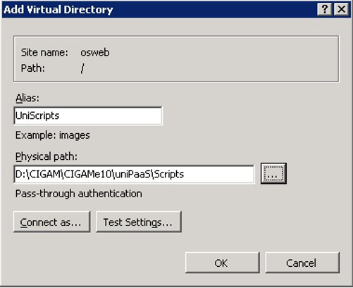Close the Add Virtual Directory dialog
Screen dimensions: 353x288
click(x=341, y=9)
